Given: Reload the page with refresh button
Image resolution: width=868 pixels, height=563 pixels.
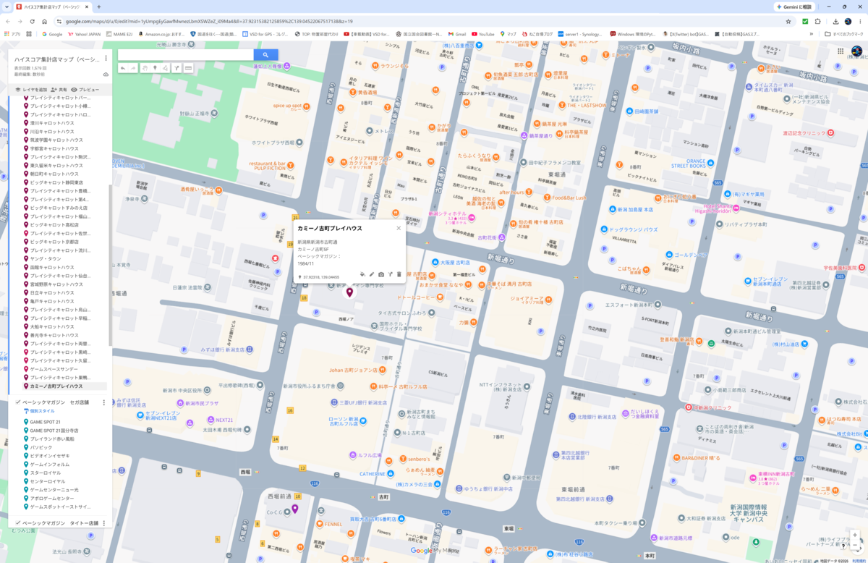Looking at the screenshot, I should click(32, 21).
